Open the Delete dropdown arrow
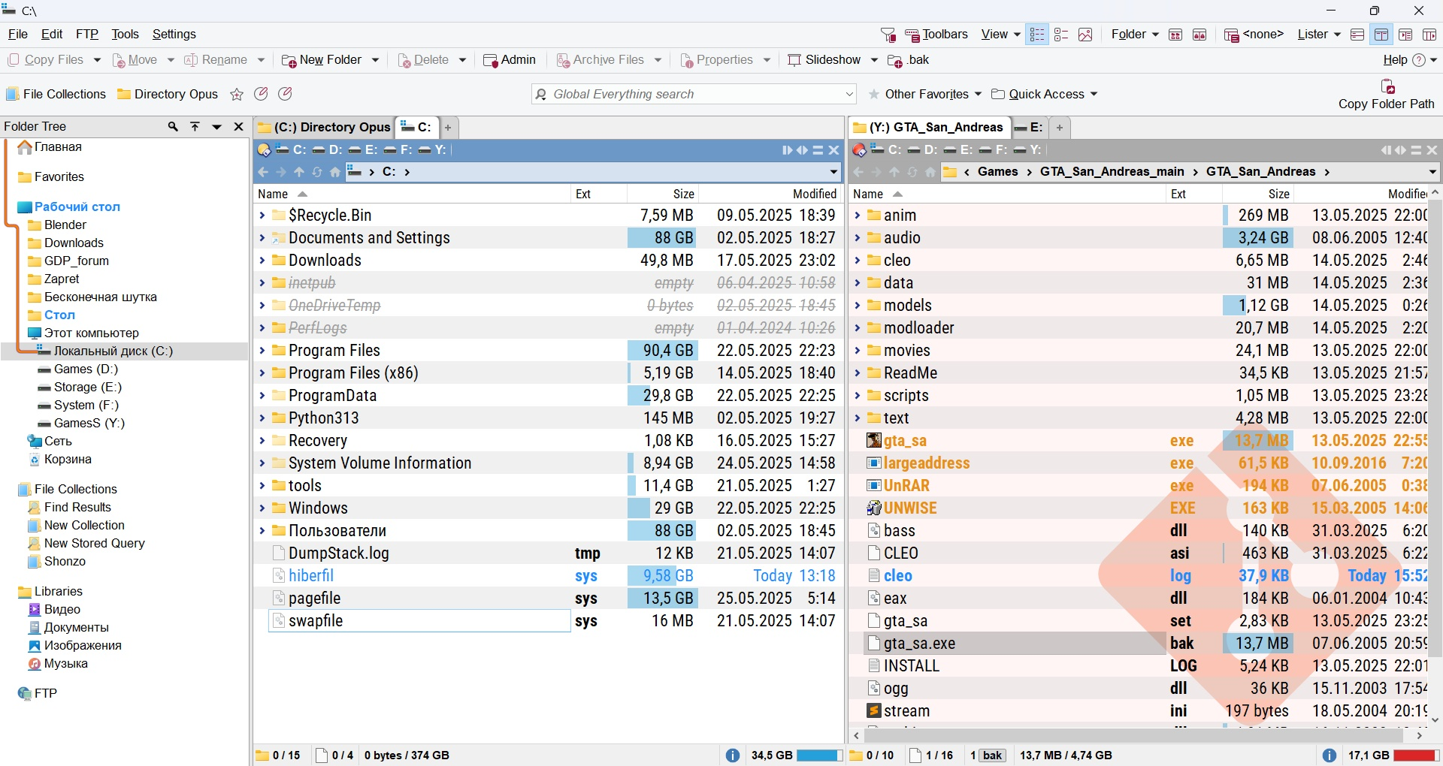This screenshot has width=1443, height=766. point(462,60)
